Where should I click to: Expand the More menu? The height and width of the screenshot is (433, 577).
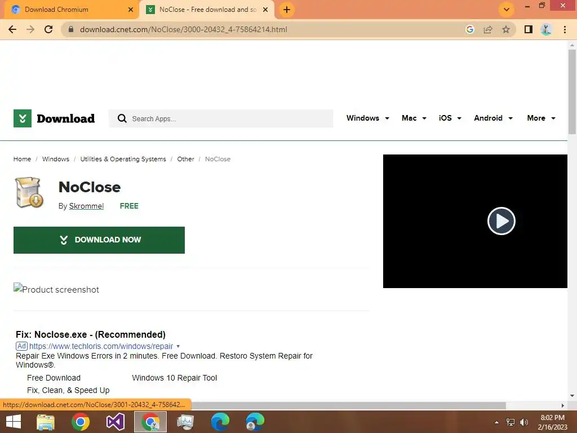pos(542,118)
